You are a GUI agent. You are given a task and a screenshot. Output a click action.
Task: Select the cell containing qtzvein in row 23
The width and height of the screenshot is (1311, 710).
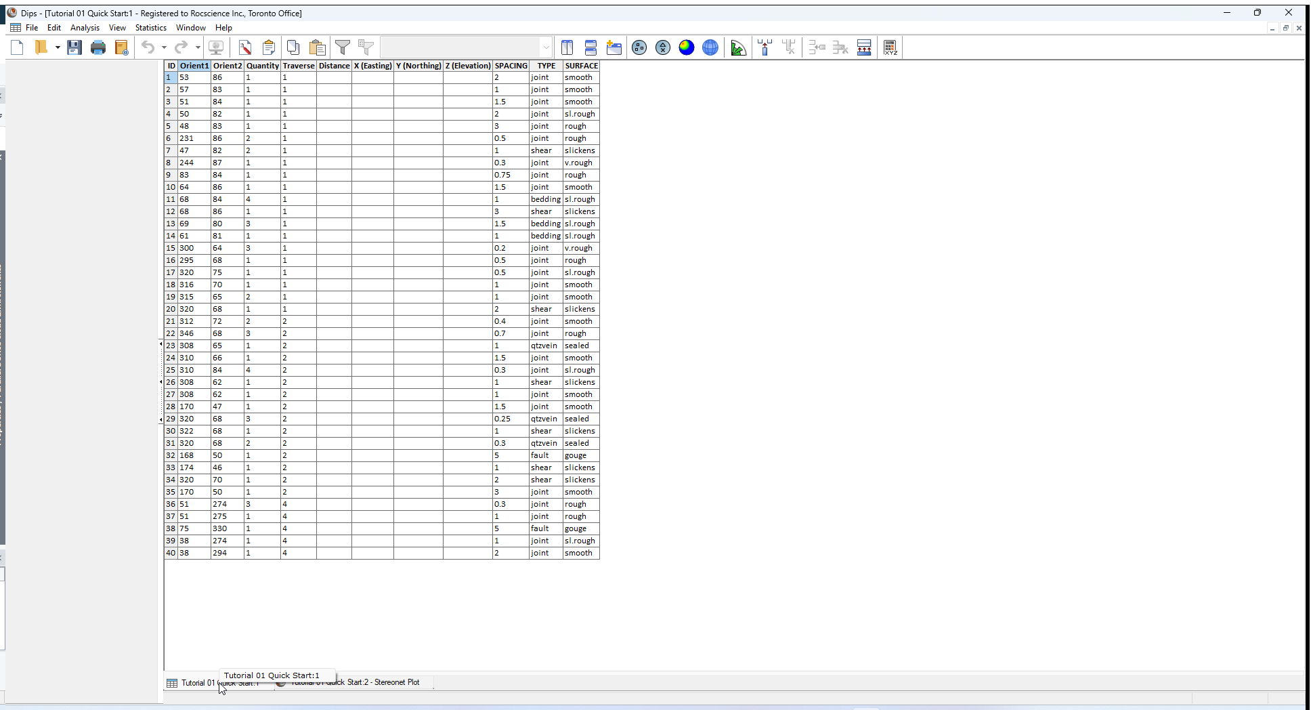pyautogui.click(x=544, y=346)
